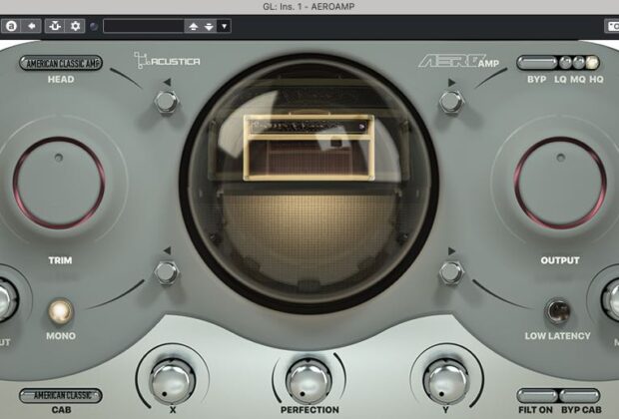
Task: Click the Acustica logo
Action: tap(167, 61)
